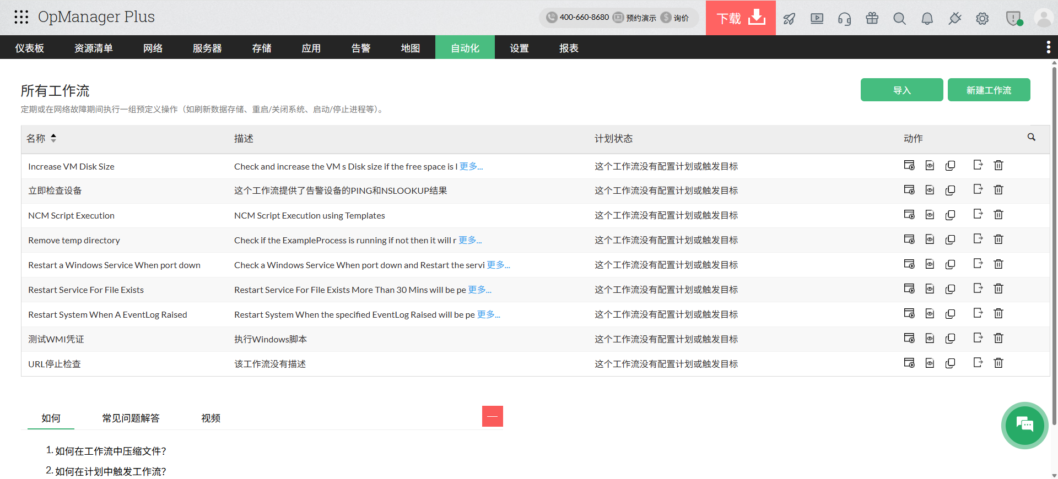
Task: Go to the 告警 menu
Action: point(361,48)
